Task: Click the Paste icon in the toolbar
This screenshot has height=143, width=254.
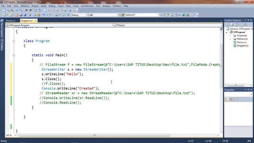Action: click(x=38, y=15)
